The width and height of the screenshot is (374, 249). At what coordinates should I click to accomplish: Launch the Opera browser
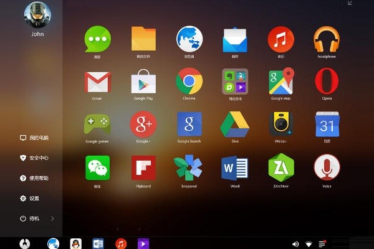[327, 81]
